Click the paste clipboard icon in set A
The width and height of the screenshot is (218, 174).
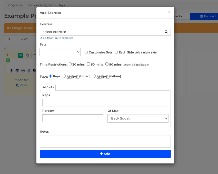(34, 70)
